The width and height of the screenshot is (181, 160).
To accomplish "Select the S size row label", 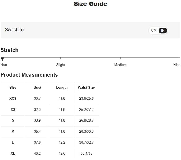I will click(13, 121).
